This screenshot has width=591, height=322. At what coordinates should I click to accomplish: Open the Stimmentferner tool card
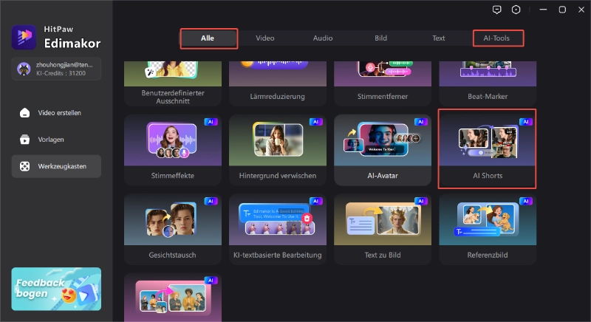coord(383,83)
